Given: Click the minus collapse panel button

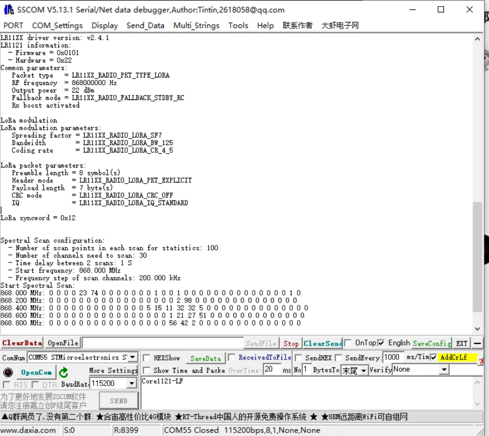Looking at the screenshot, I should 478,343.
